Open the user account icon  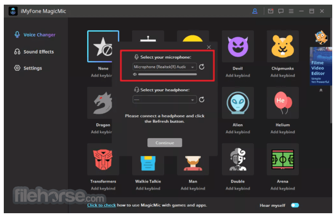click(255, 11)
